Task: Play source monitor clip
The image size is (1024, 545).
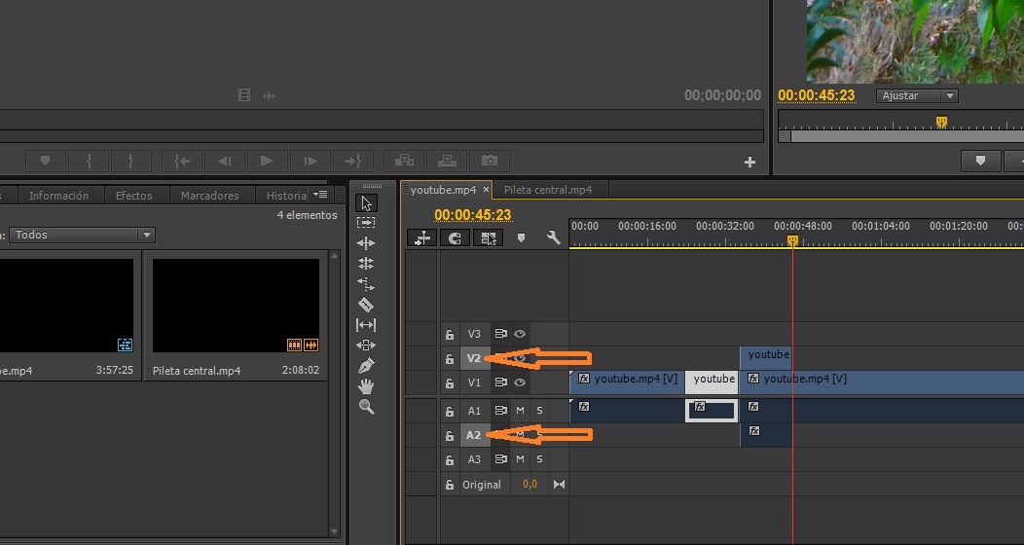Action: [267, 161]
